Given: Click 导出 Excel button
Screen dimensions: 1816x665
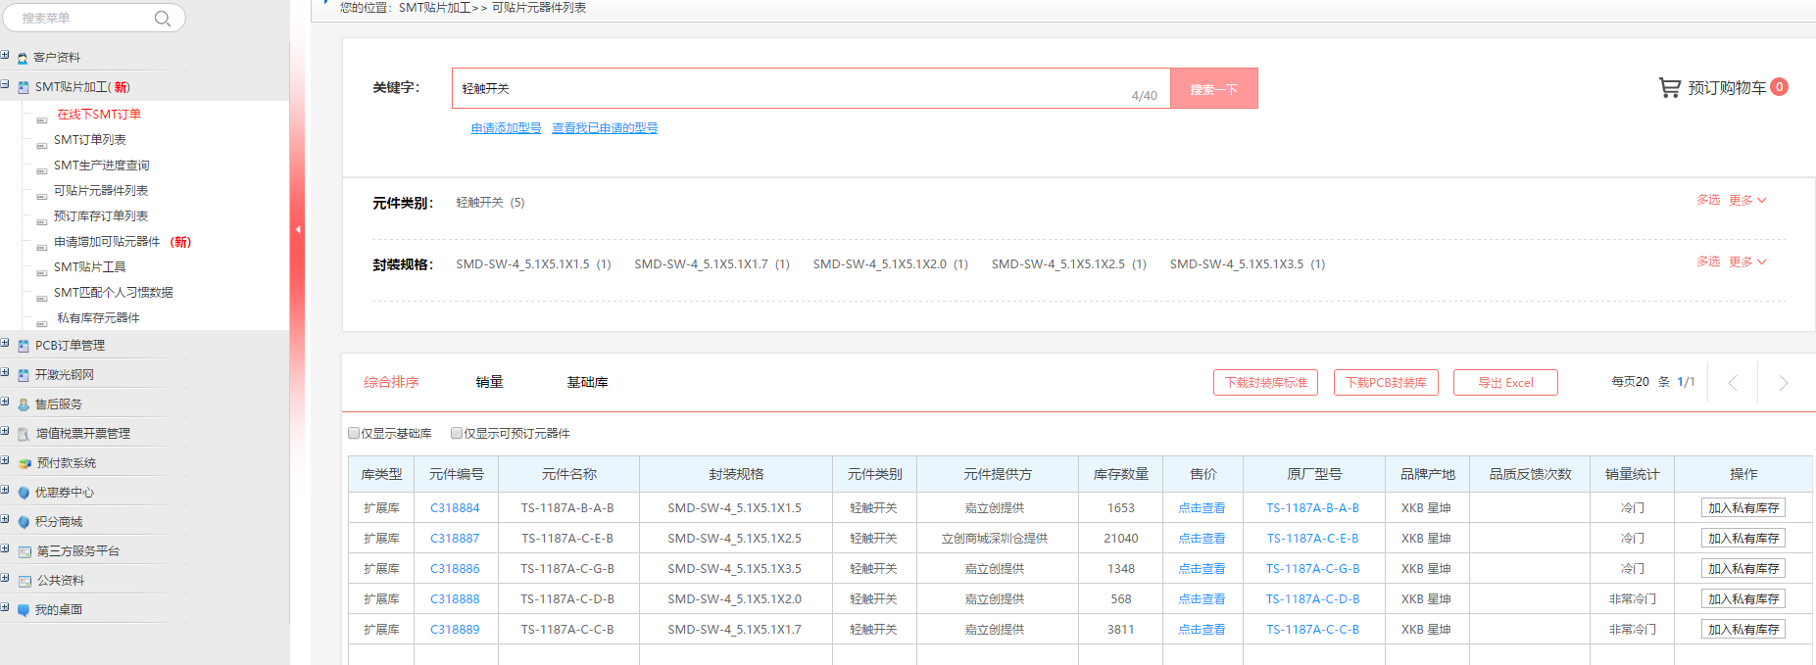Looking at the screenshot, I should pyautogui.click(x=1504, y=383).
